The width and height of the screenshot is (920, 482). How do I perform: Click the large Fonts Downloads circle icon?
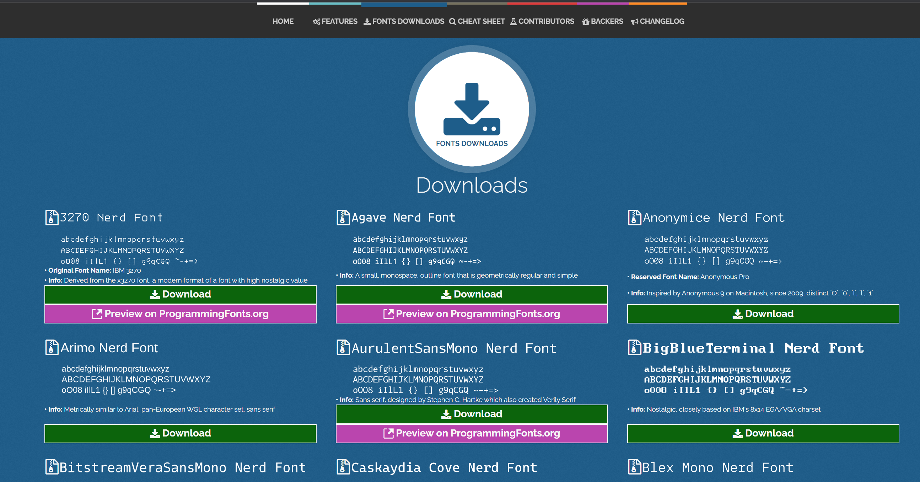point(472,109)
